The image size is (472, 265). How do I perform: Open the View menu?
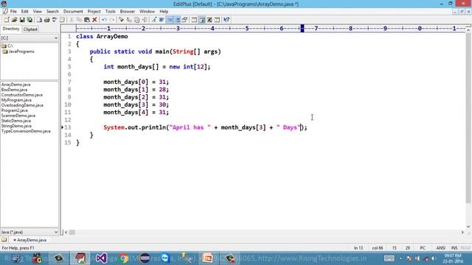click(x=38, y=12)
